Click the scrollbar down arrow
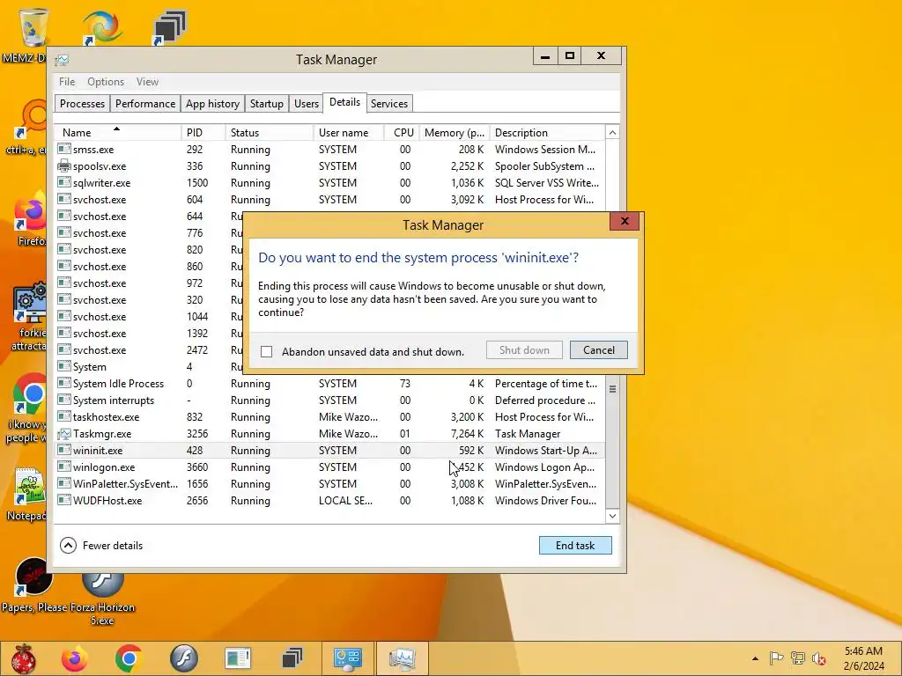The width and height of the screenshot is (902, 676). coord(613,516)
